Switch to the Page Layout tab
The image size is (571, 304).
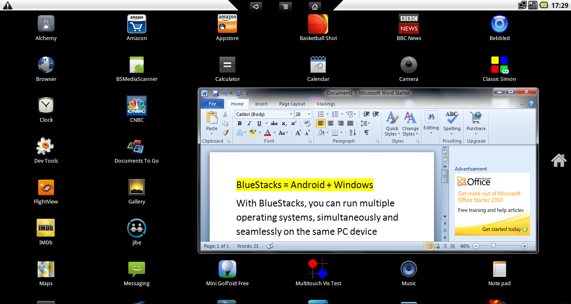(x=292, y=104)
